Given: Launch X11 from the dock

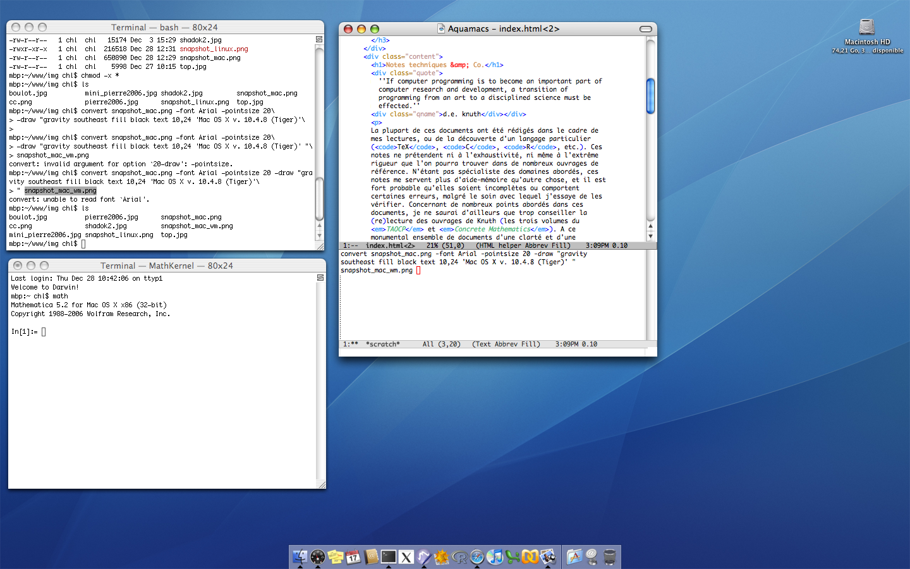Looking at the screenshot, I should click(406, 557).
